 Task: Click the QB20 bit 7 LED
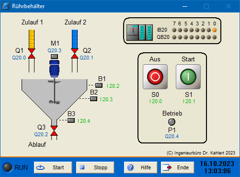point(174,37)
